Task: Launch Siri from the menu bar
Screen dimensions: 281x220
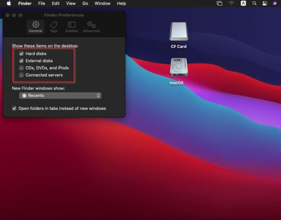Action: coord(275,3)
